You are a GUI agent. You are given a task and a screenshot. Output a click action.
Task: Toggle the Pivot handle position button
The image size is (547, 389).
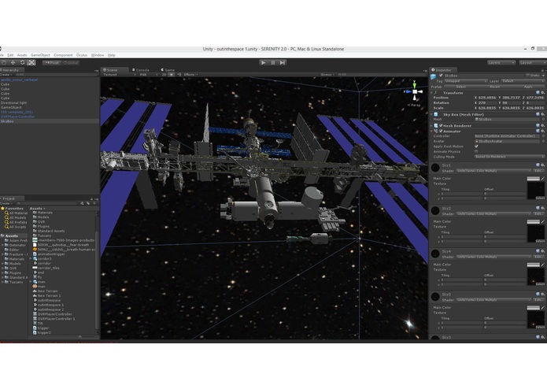pos(52,63)
